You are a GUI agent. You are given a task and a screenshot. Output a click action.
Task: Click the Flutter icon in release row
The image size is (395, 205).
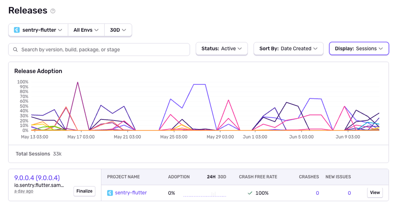110,193
